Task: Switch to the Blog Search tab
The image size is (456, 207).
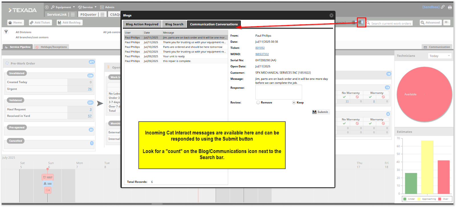Action: point(174,24)
